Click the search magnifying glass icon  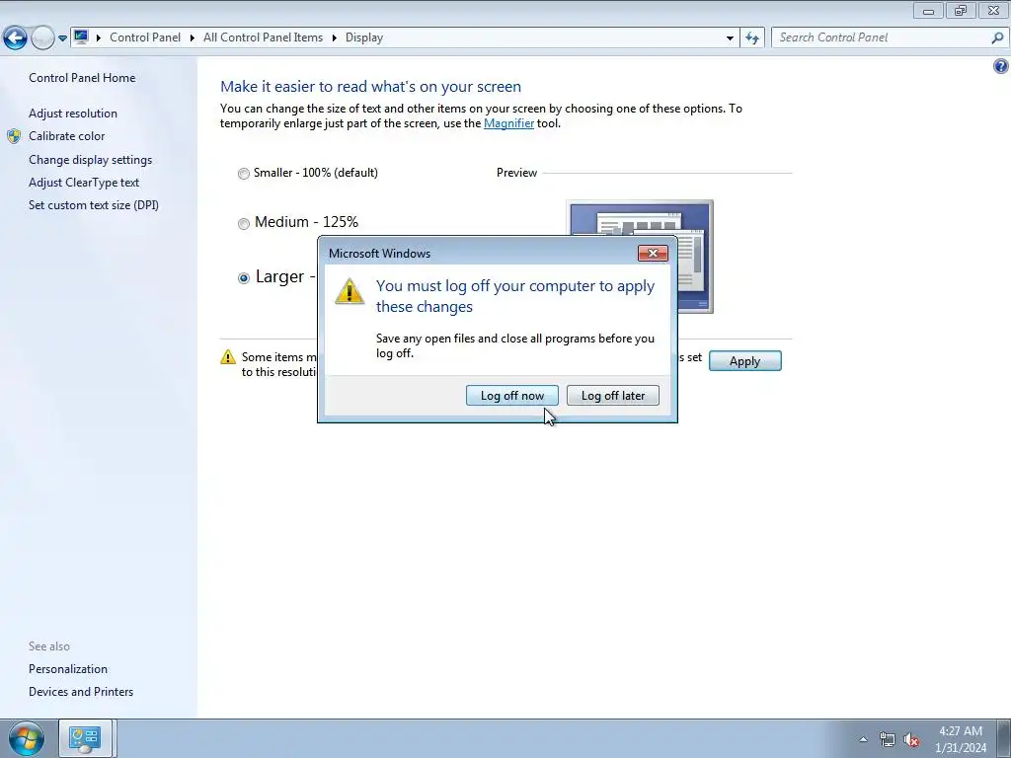[997, 38]
